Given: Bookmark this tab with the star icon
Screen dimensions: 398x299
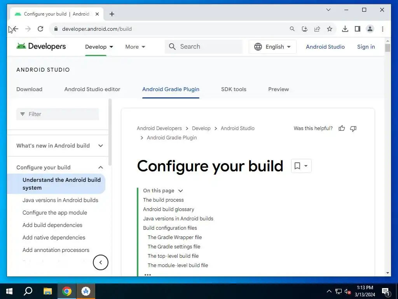Looking at the screenshot, I should pos(330,29).
